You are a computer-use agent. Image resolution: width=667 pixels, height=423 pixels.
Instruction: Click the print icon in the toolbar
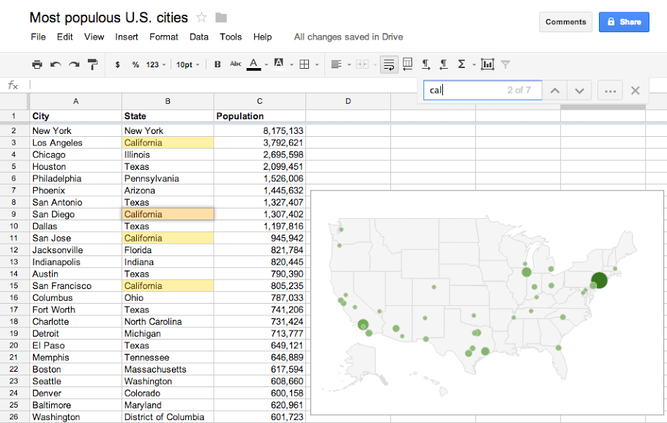pyautogui.click(x=37, y=64)
